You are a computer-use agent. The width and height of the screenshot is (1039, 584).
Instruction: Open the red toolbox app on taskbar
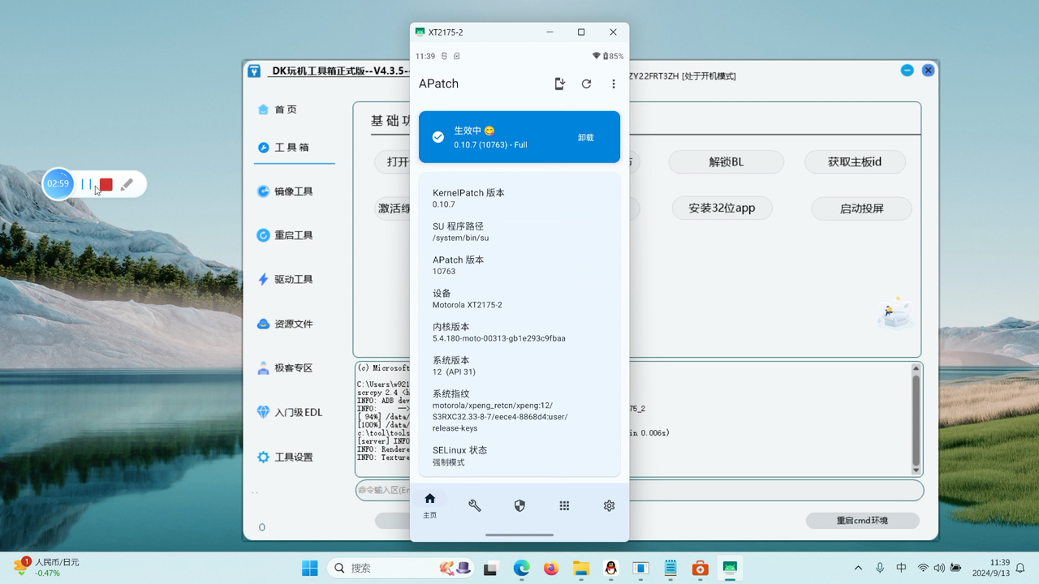coord(700,568)
